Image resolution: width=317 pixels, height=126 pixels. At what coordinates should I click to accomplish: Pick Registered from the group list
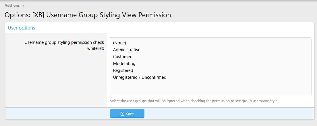coord(123,70)
